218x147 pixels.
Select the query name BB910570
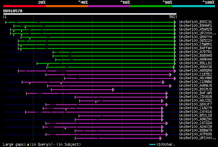click(13, 11)
